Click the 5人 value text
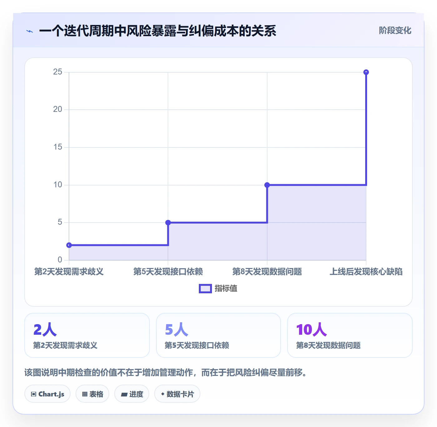This screenshot has height=427, width=437. tap(176, 330)
